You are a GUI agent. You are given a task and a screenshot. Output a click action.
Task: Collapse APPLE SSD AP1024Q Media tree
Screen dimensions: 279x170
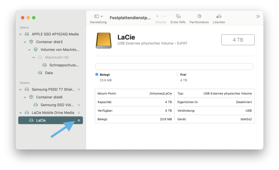(x=21, y=34)
